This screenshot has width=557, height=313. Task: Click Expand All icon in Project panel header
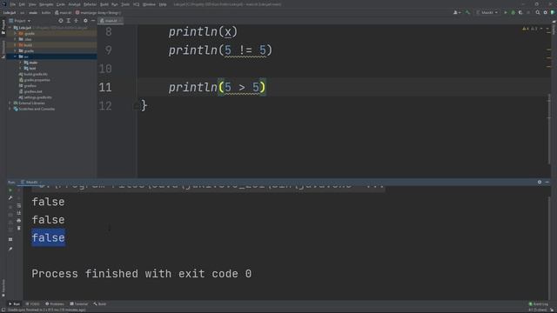tap(69, 21)
